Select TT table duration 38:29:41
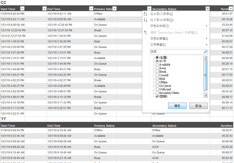Screen dimensions: 234x163 [222, 130]
